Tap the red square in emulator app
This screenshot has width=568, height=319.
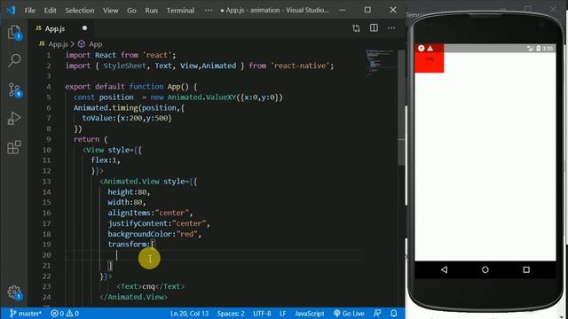point(430,58)
